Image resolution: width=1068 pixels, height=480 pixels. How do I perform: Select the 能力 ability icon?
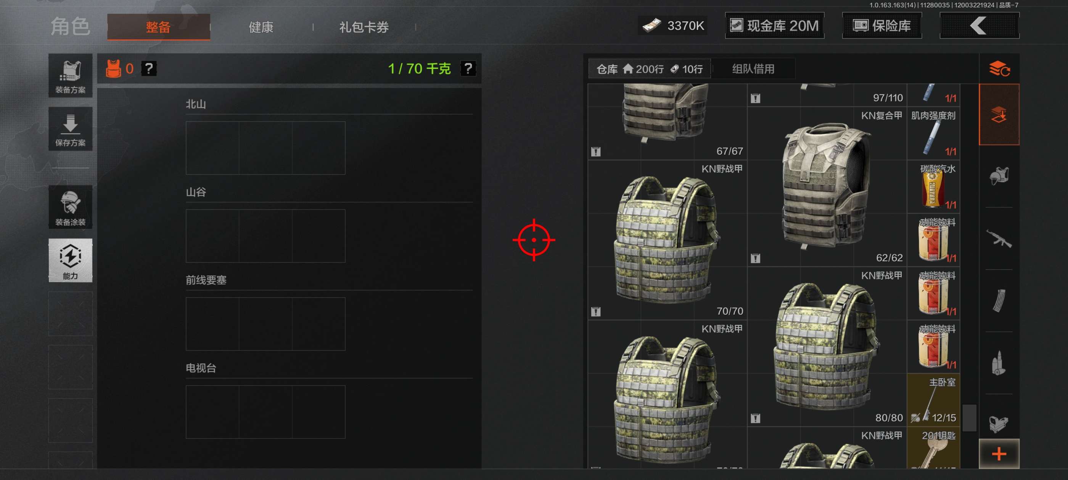70,261
